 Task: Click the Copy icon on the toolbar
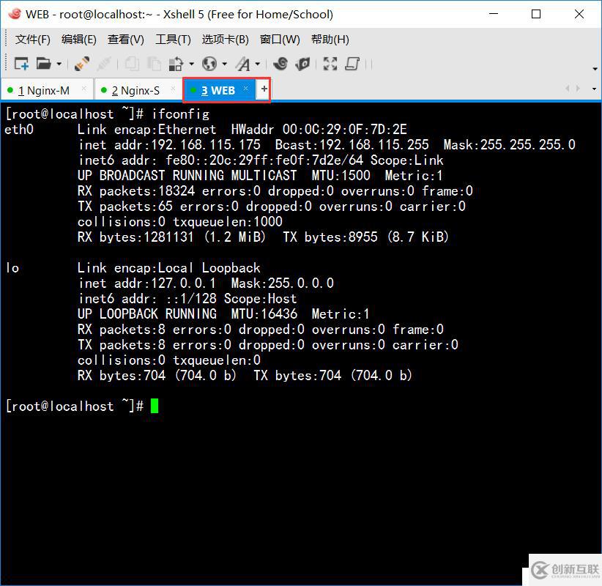click(132, 64)
